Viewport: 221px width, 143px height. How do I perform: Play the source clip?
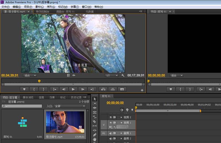[x=73, y=89]
